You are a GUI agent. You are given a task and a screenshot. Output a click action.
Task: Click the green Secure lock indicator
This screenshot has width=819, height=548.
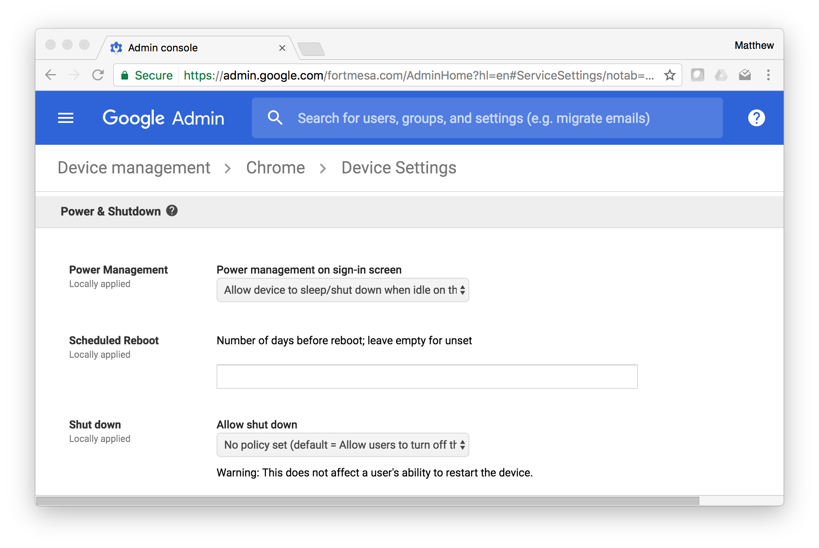[x=147, y=75]
